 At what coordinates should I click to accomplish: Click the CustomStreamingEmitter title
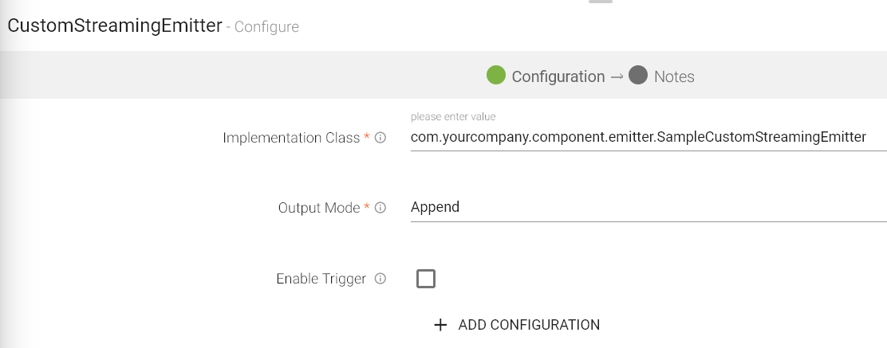tap(114, 25)
